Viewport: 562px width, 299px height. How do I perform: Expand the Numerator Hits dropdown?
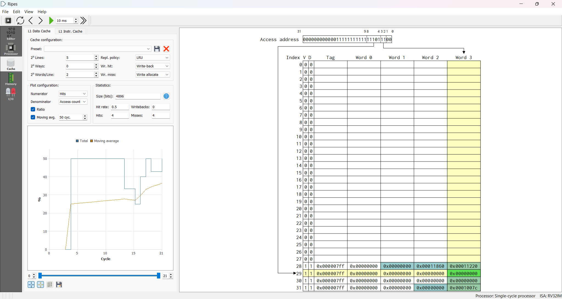pyautogui.click(x=73, y=94)
